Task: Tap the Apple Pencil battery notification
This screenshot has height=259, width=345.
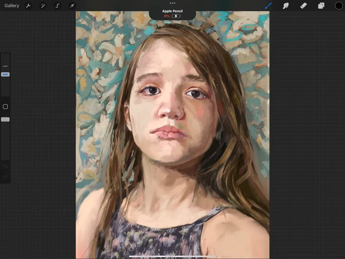Action: (x=172, y=13)
